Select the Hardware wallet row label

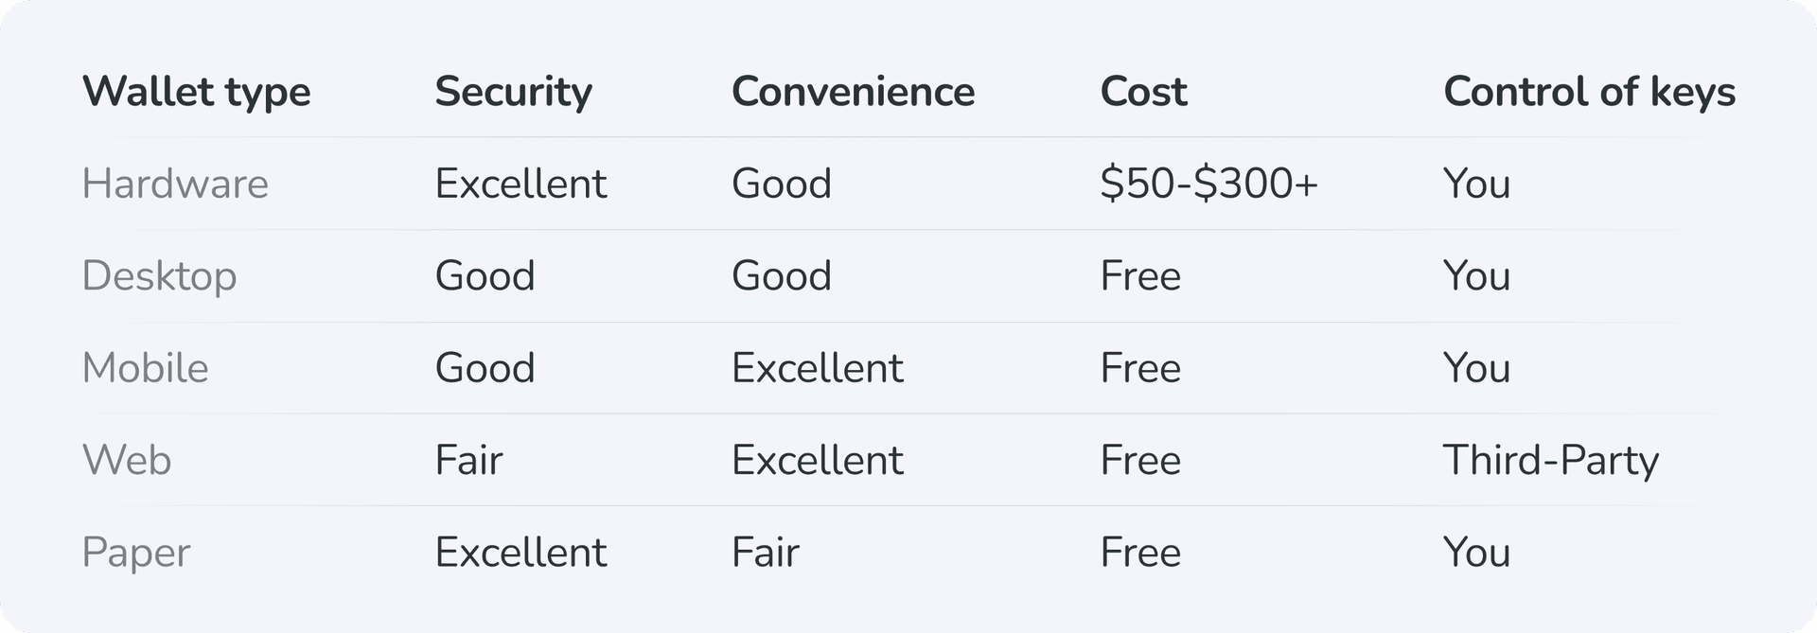[175, 184]
